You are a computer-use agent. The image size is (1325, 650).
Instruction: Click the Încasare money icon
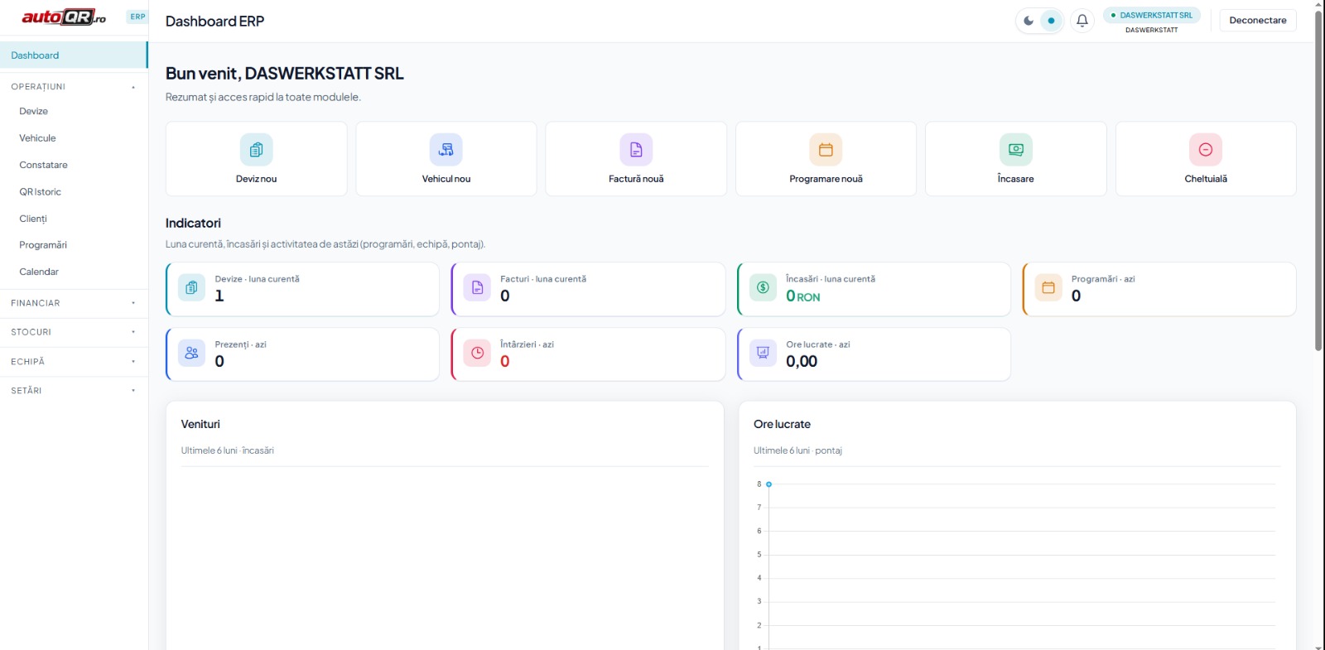(1015, 150)
